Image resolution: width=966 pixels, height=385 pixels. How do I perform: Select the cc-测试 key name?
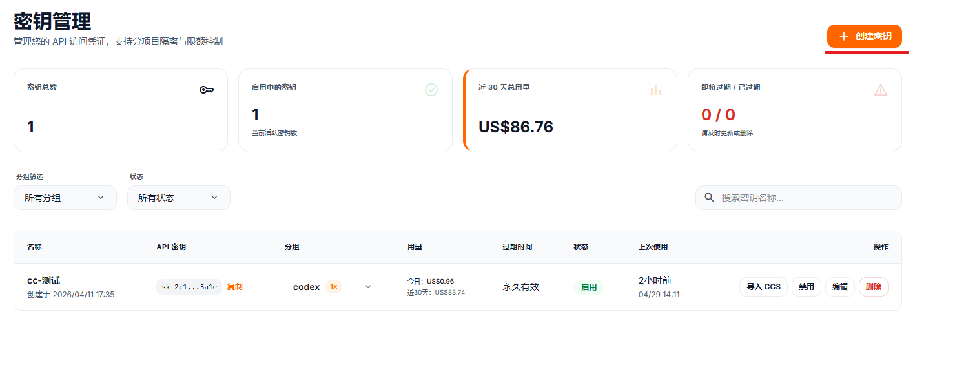(x=44, y=280)
